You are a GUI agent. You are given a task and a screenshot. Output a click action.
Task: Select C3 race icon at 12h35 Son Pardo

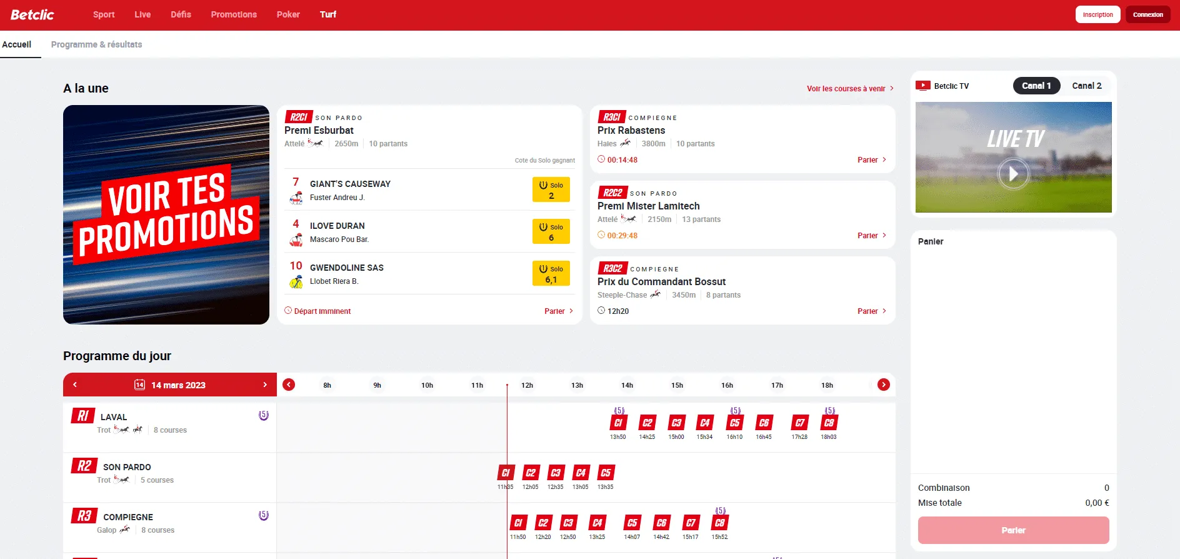point(555,473)
